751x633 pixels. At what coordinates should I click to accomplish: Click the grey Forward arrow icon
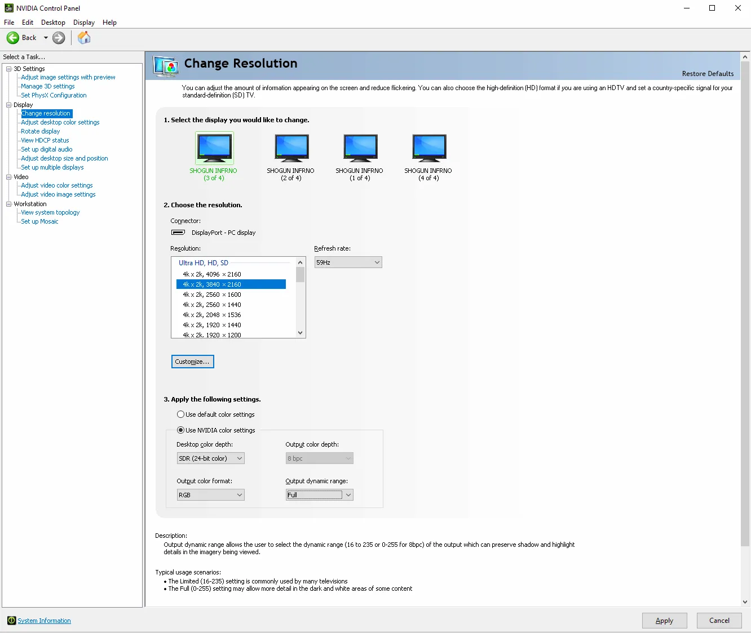59,38
